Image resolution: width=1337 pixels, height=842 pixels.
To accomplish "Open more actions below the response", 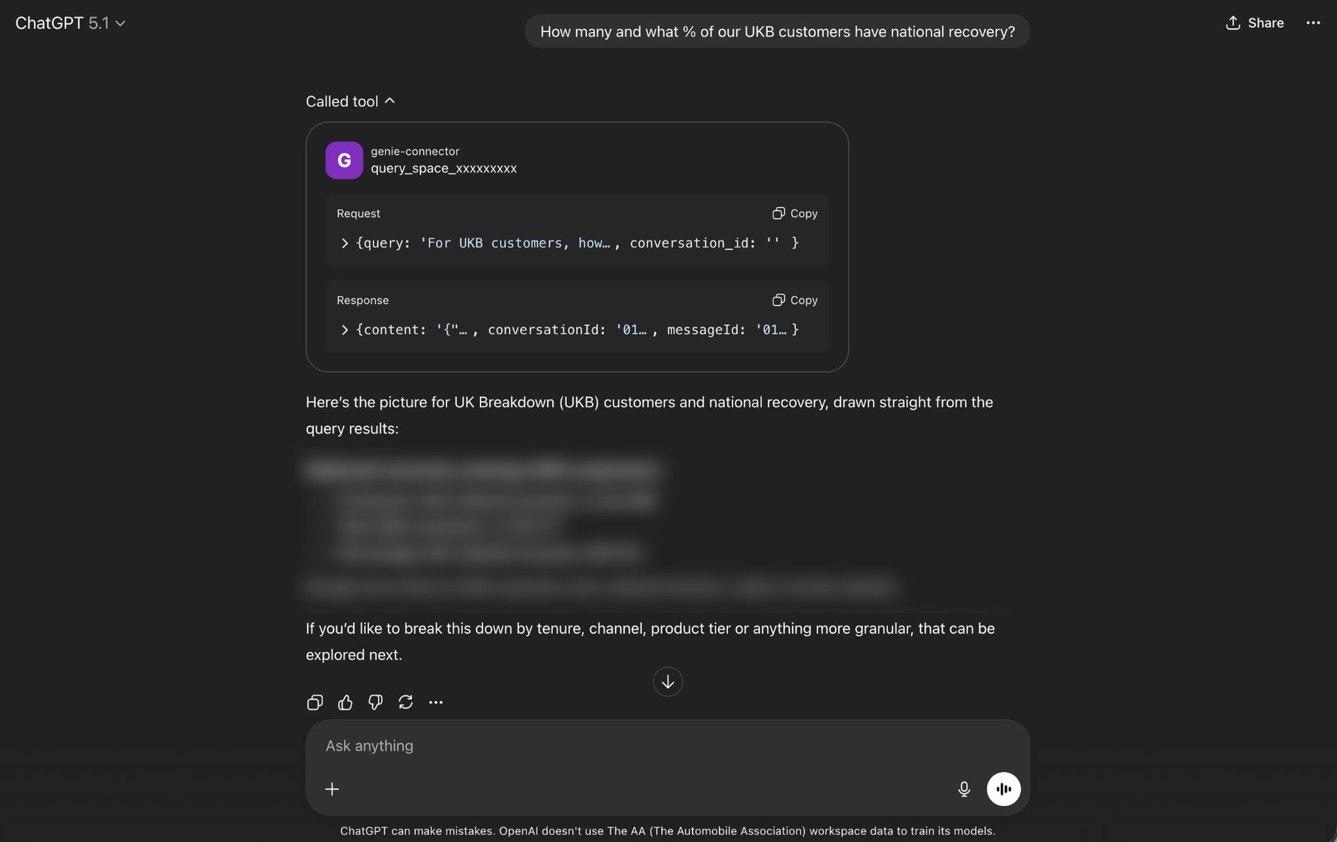I will pyautogui.click(x=436, y=702).
